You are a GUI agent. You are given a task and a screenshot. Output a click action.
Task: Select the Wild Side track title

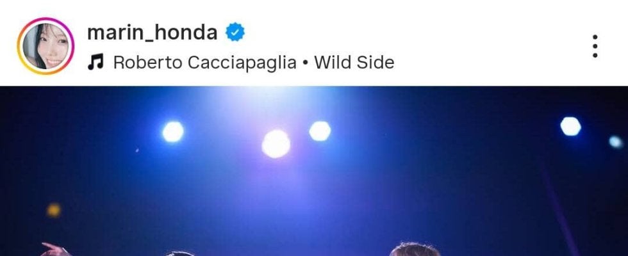pyautogui.click(x=354, y=63)
